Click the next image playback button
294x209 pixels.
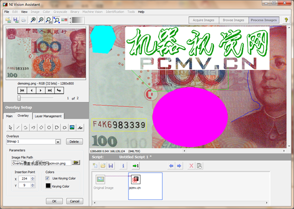coord(40,90)
